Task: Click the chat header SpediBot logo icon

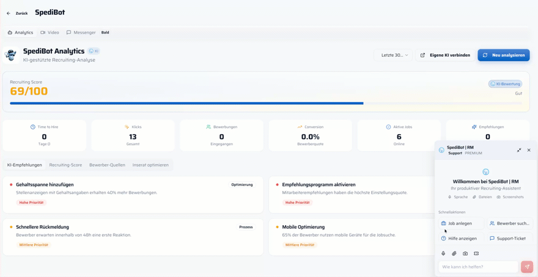Action: click(441, 150)
